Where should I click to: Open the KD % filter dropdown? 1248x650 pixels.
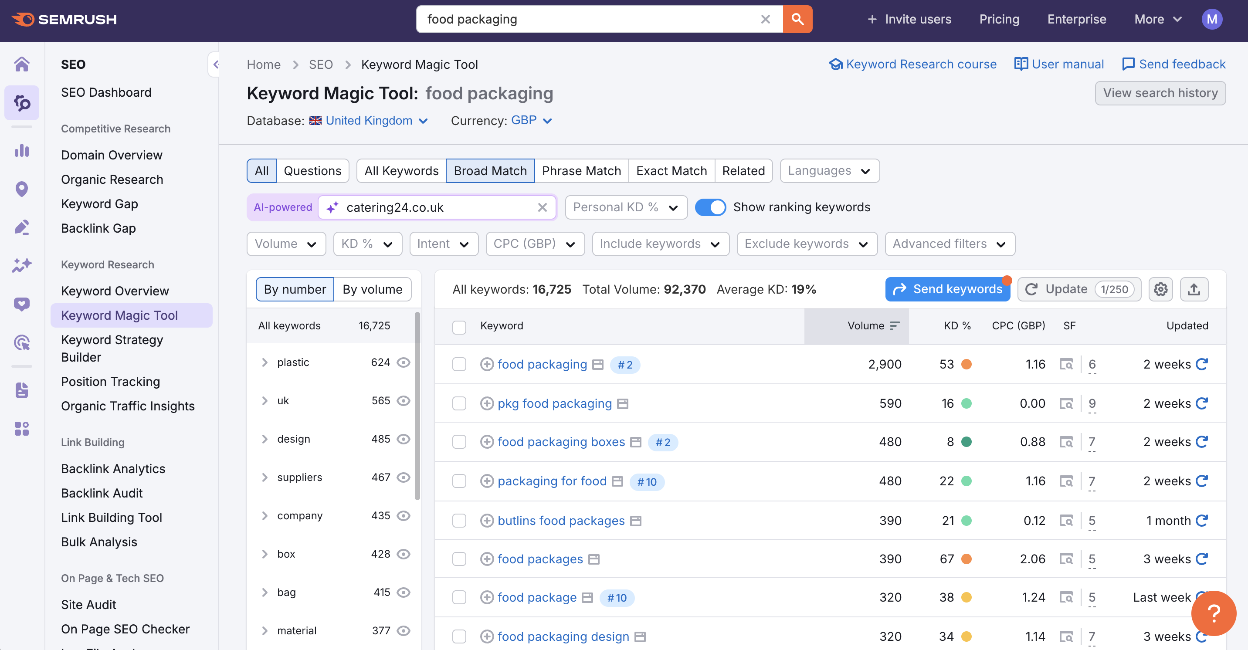pyautogui.click(x=367, y=244)
